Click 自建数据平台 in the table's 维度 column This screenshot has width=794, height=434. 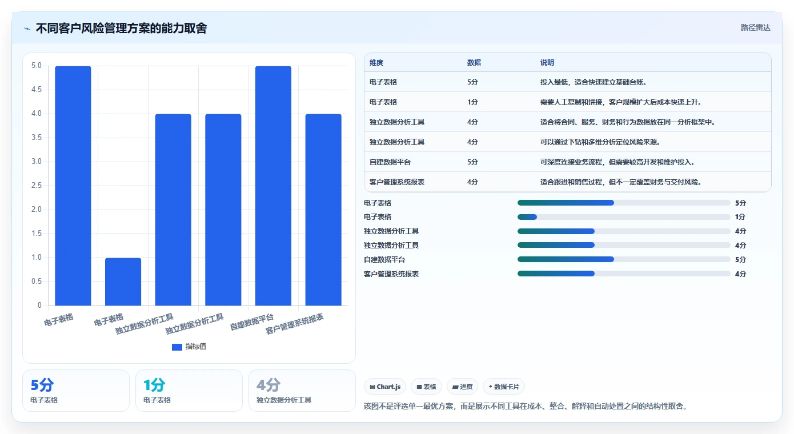pos(390,162)
